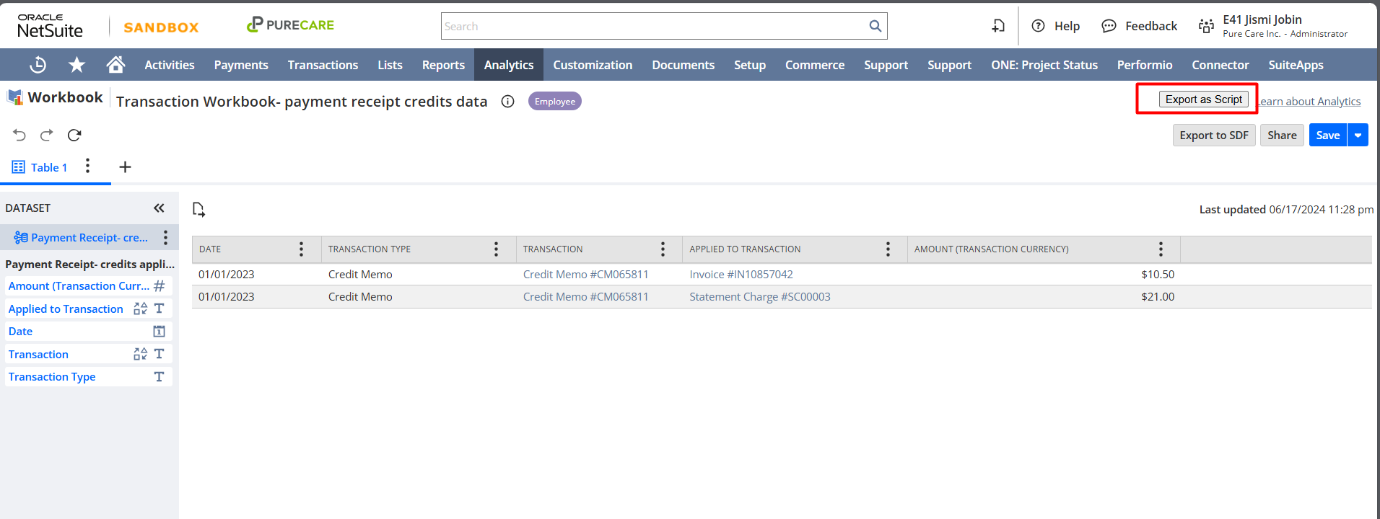
Task: Refresh the workbook data
Action: [74, 135]
